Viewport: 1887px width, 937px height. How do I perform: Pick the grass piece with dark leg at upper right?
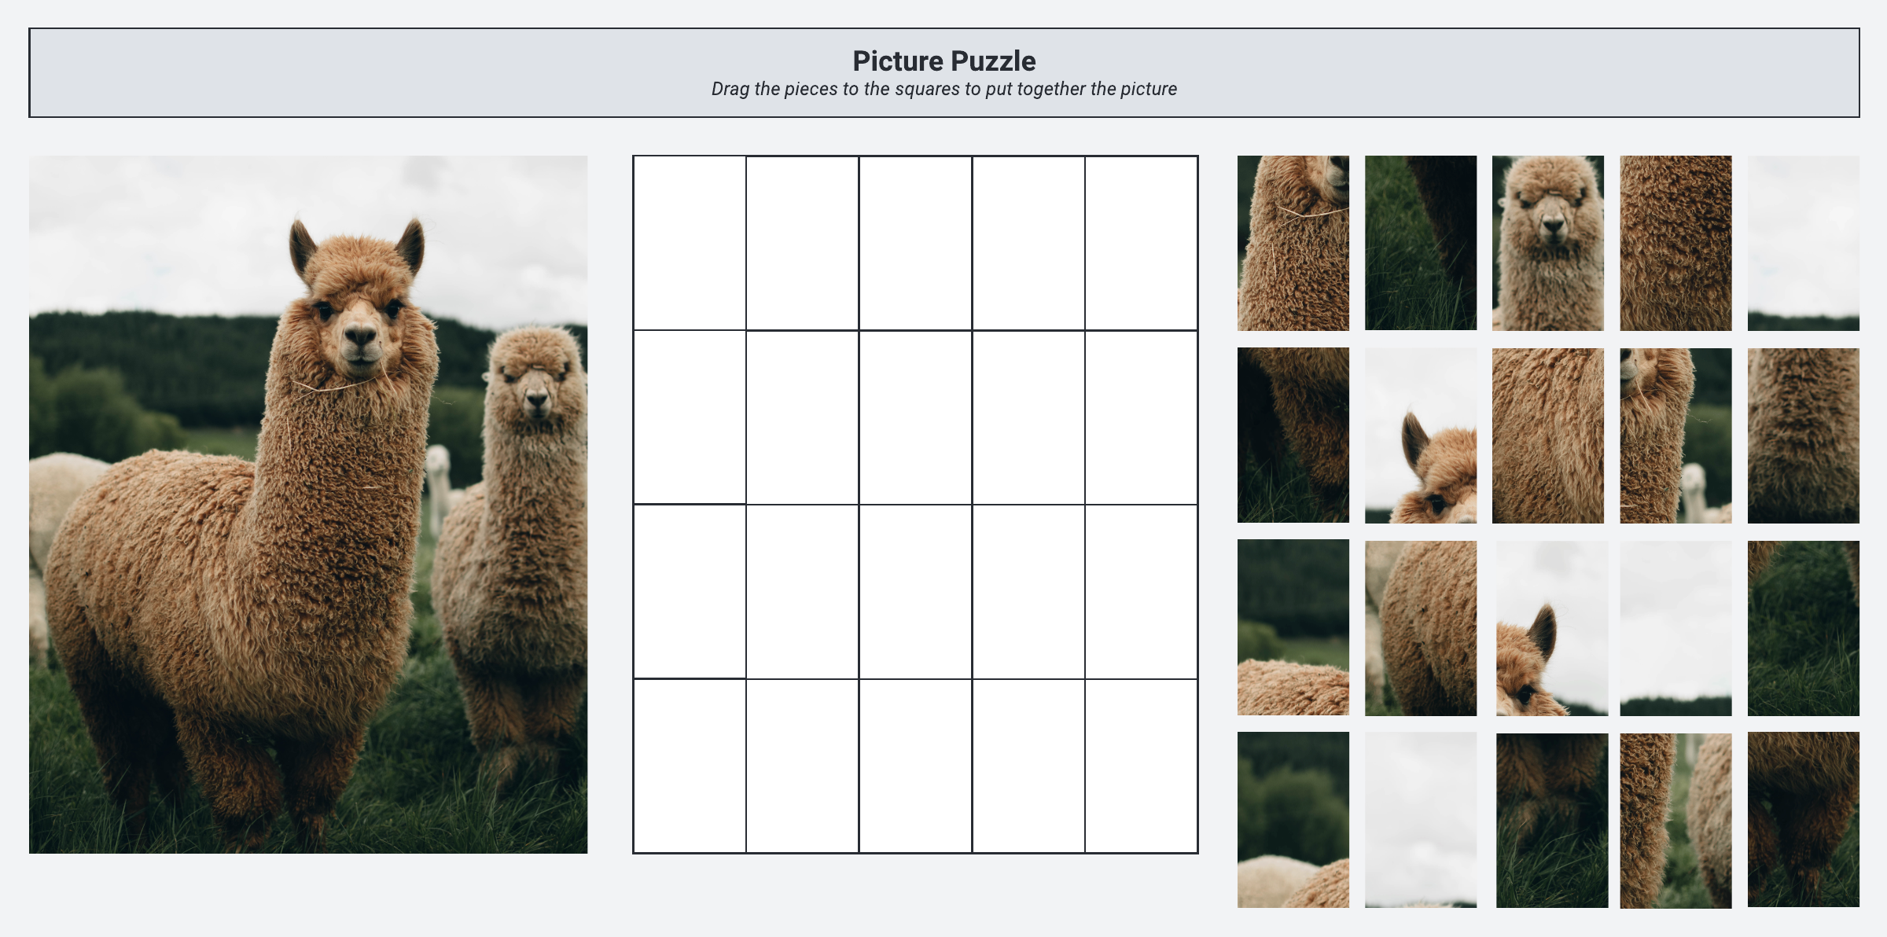pyautogui.click(x=1421, y=243)
